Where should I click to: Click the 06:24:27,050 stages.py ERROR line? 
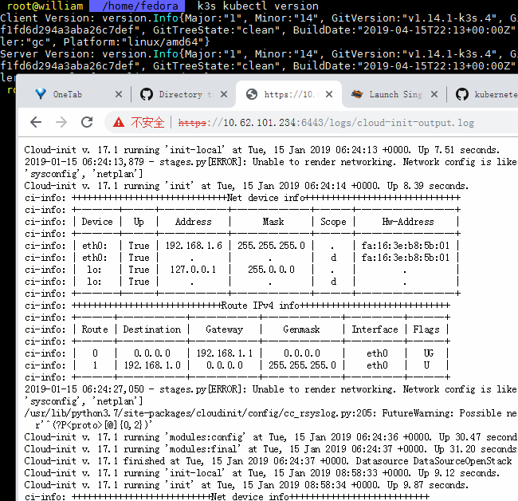pos(270,389)
